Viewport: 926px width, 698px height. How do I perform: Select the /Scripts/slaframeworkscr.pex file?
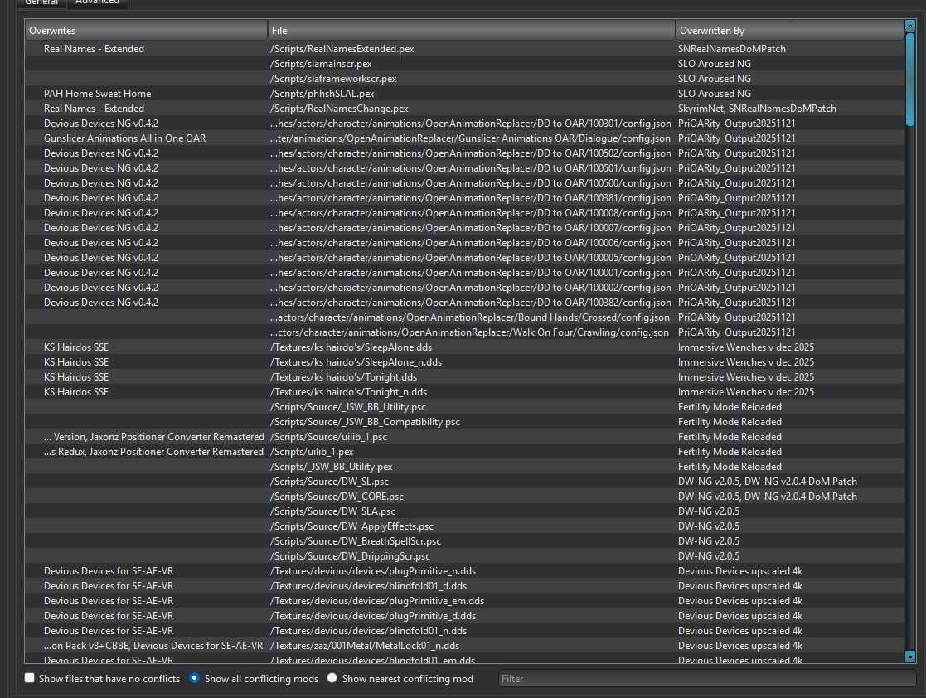click(333, 79)
